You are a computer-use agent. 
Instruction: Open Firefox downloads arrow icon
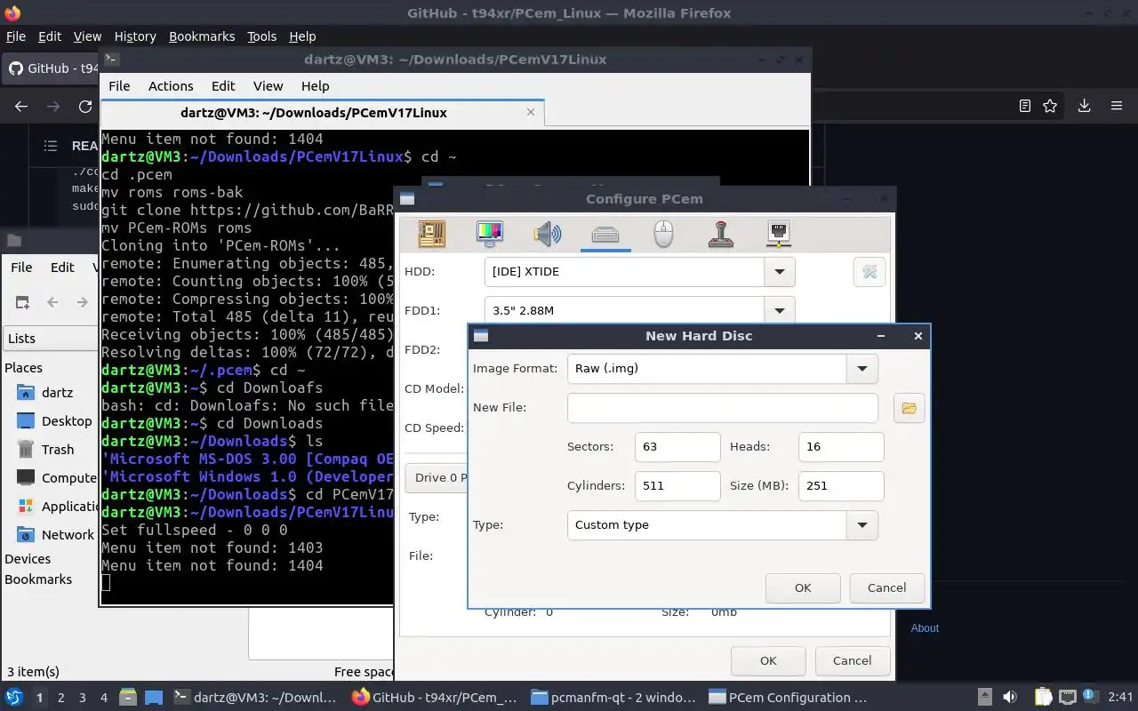(x=1084, y=106)
